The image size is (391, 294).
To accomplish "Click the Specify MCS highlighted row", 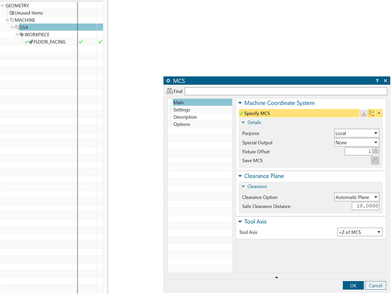I will pos(299,113).
